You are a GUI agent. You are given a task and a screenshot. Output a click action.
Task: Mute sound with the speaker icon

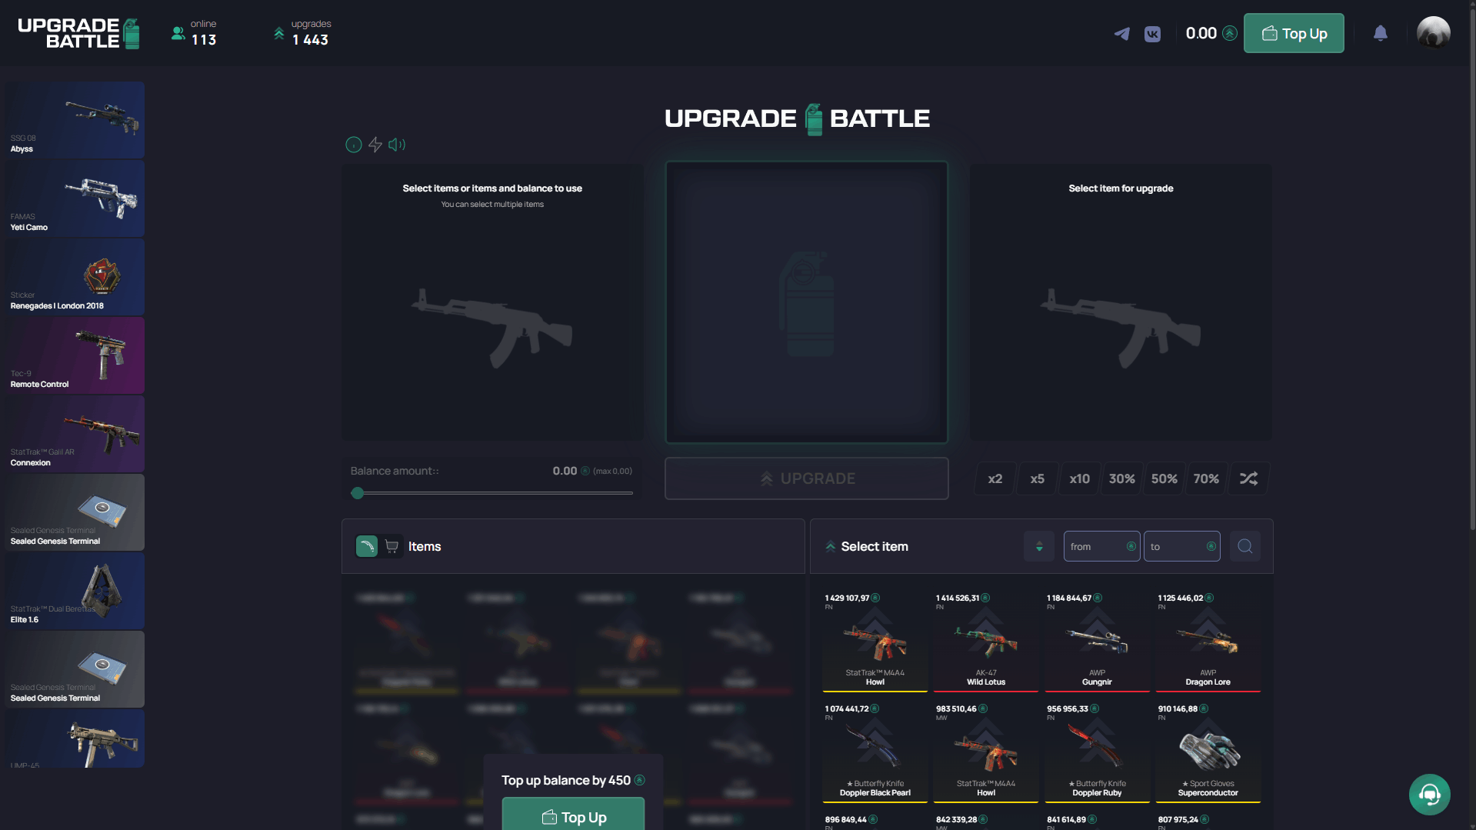[397, 145]
